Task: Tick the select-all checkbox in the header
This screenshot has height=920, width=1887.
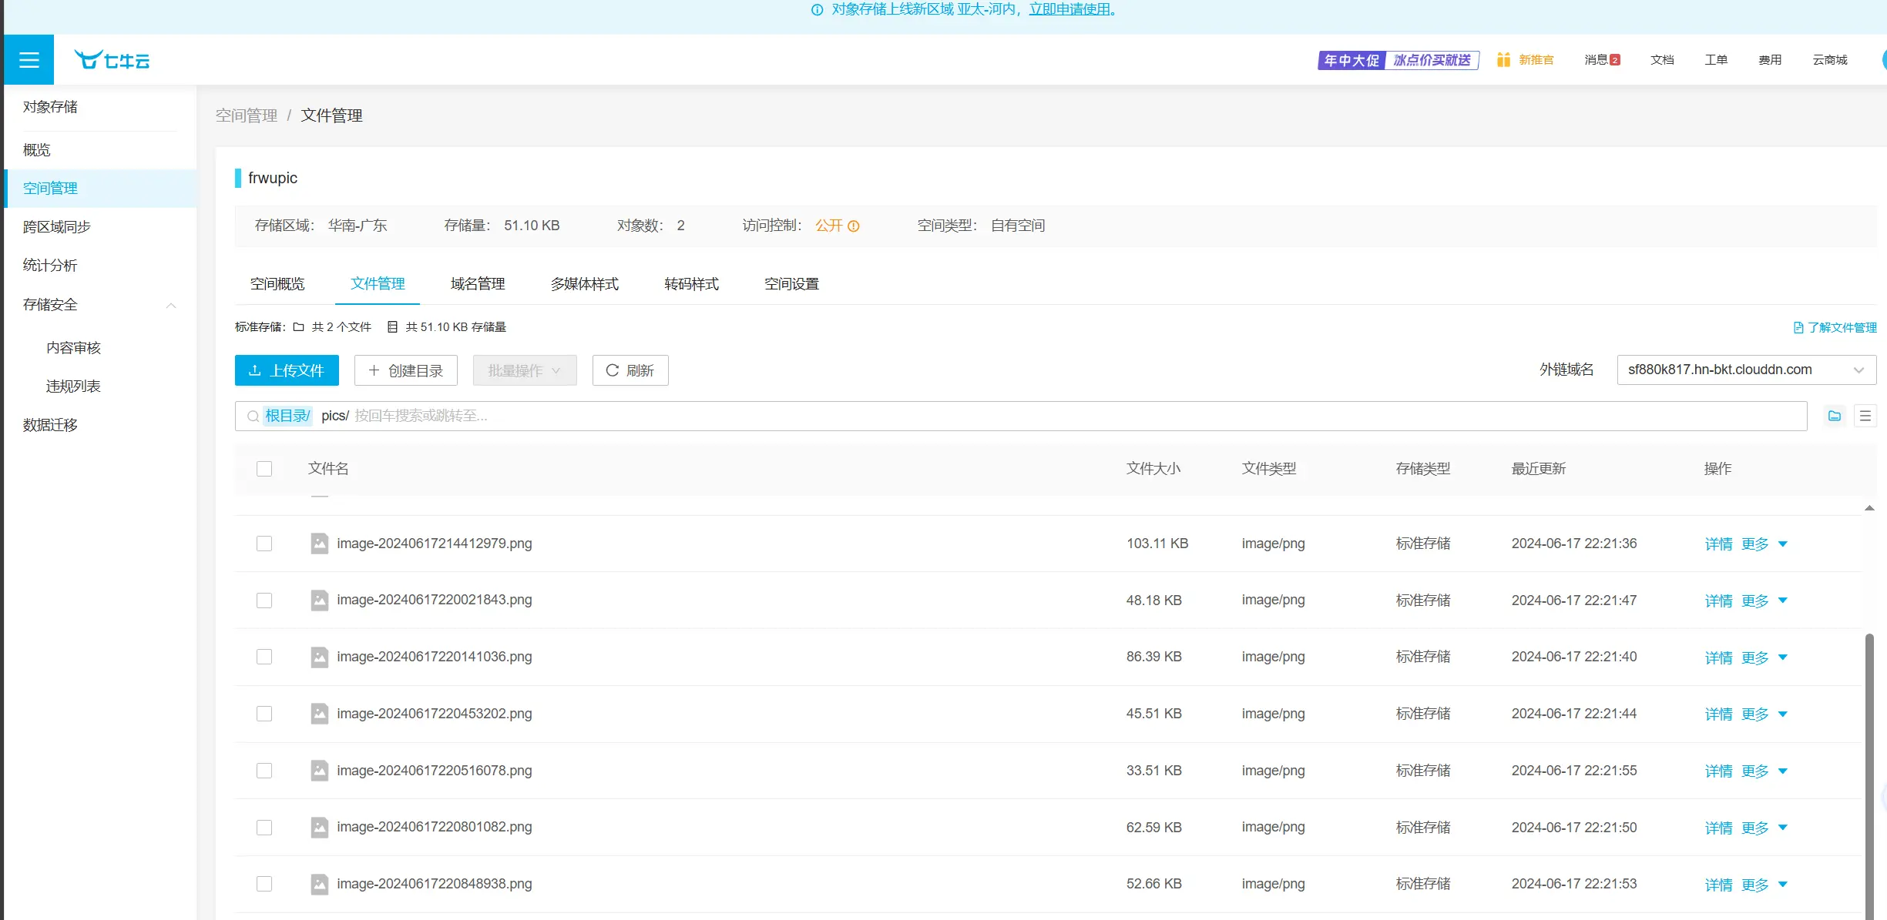Action: 264,469
